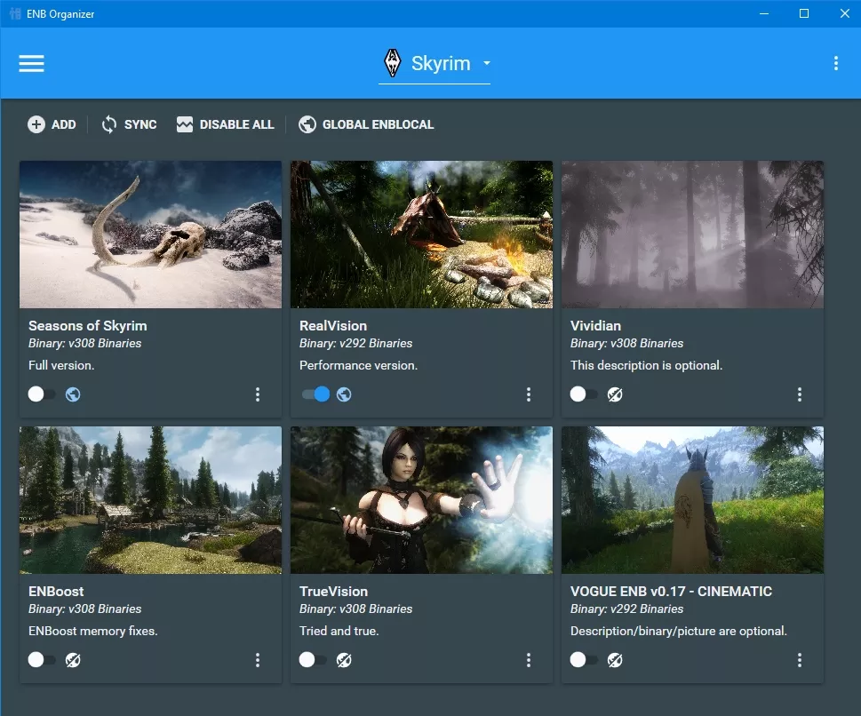
Task: Click the Disable All image icon
Action: [185, 124]
